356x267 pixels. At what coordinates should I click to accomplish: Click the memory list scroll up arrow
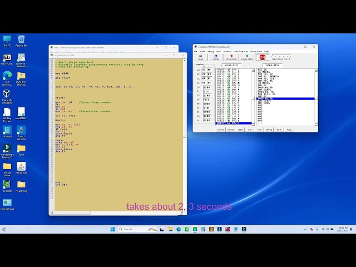tap(253, 71)
